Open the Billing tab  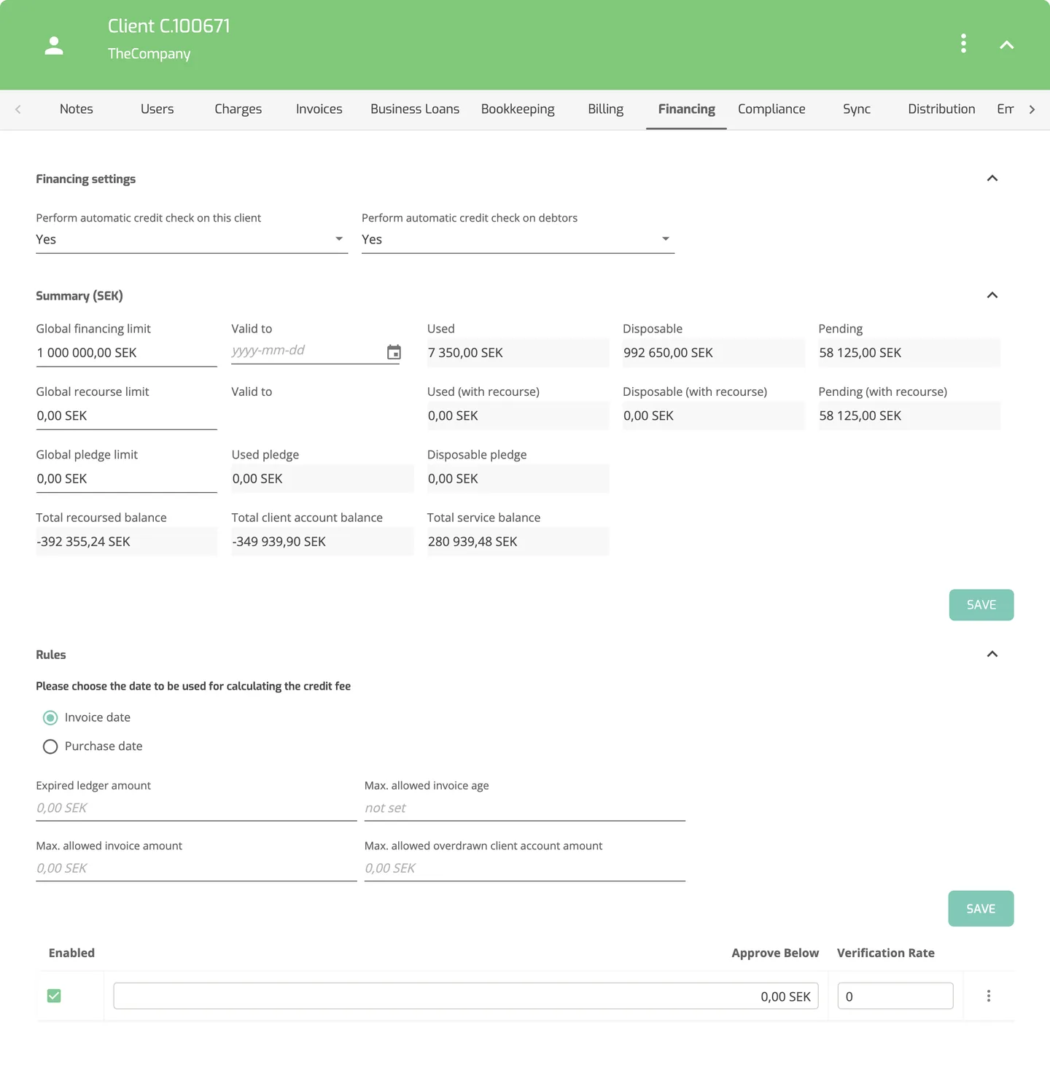(x=606, y=109)
